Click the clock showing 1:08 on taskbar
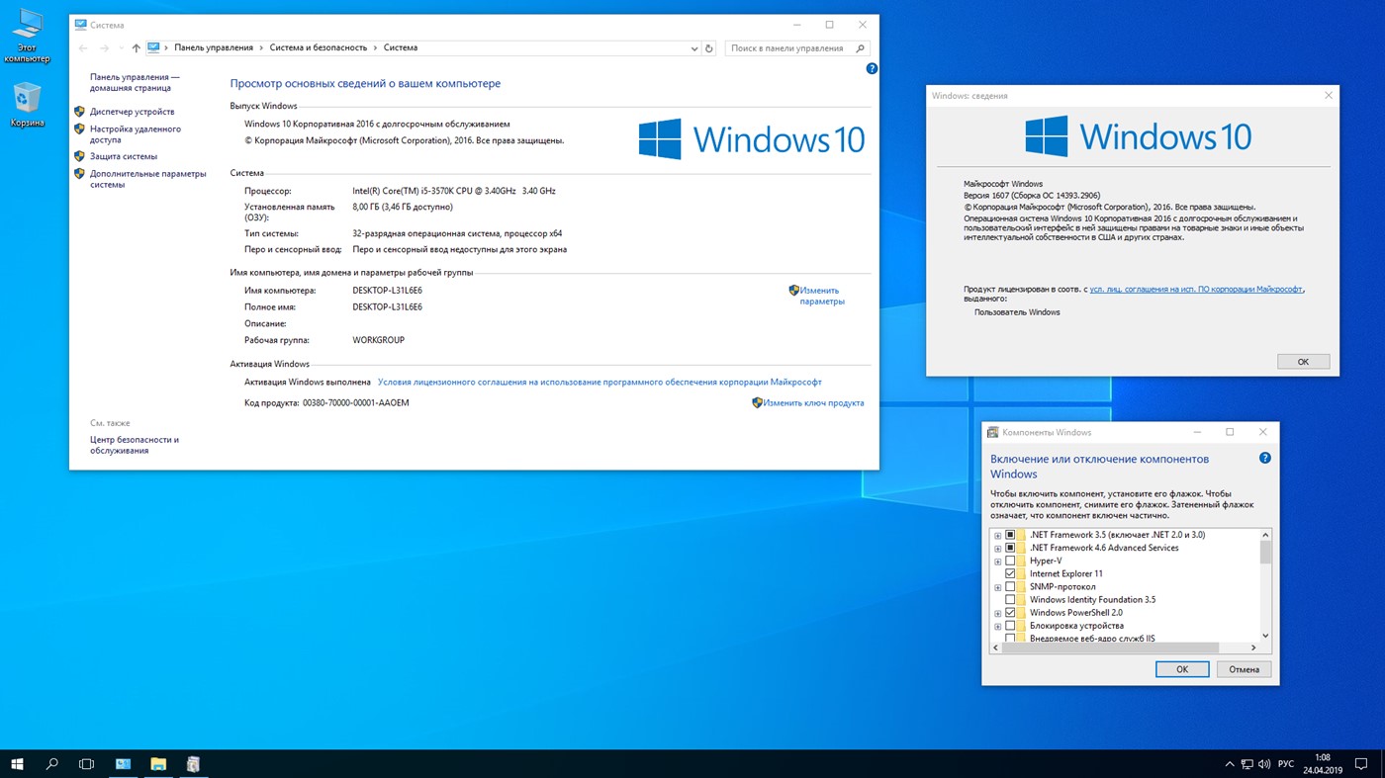Screen dimensions: 1385x778 point(1323,763)
